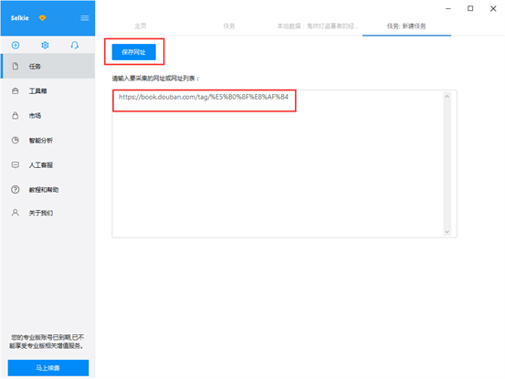Click the add new task plus icon
Screen dimensions: 505x379
pos(16,45)
